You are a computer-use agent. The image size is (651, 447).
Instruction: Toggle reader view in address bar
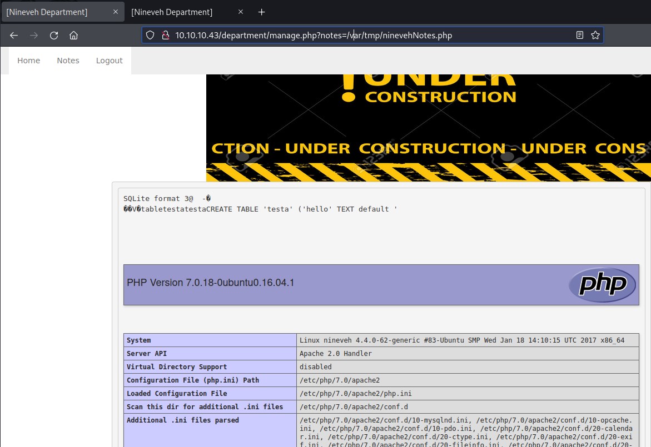tap(580, 36)
